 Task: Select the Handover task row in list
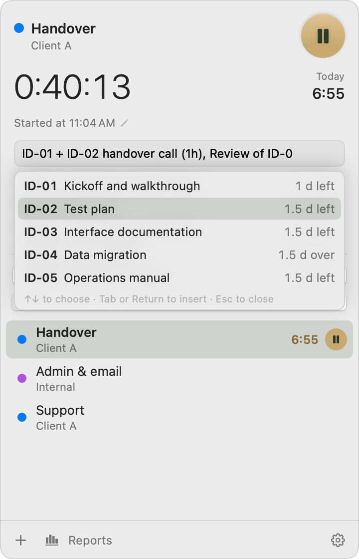click(x=179, y=339)
